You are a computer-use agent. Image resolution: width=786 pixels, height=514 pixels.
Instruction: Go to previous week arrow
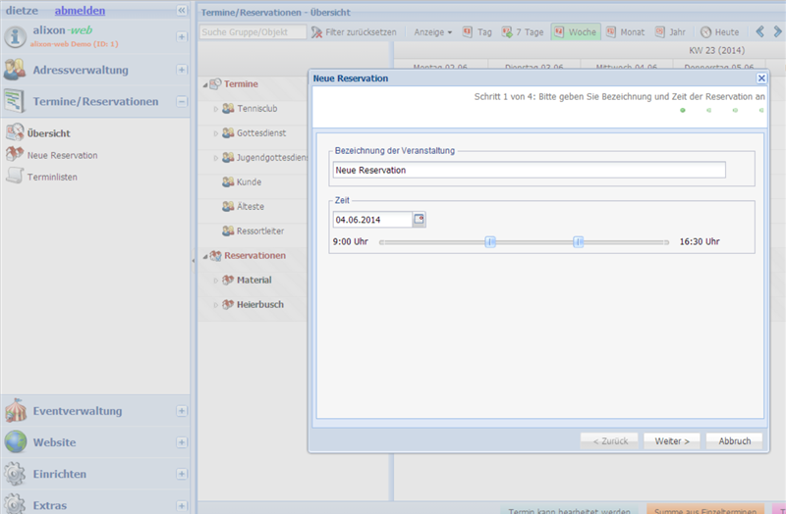pos(759,31)
